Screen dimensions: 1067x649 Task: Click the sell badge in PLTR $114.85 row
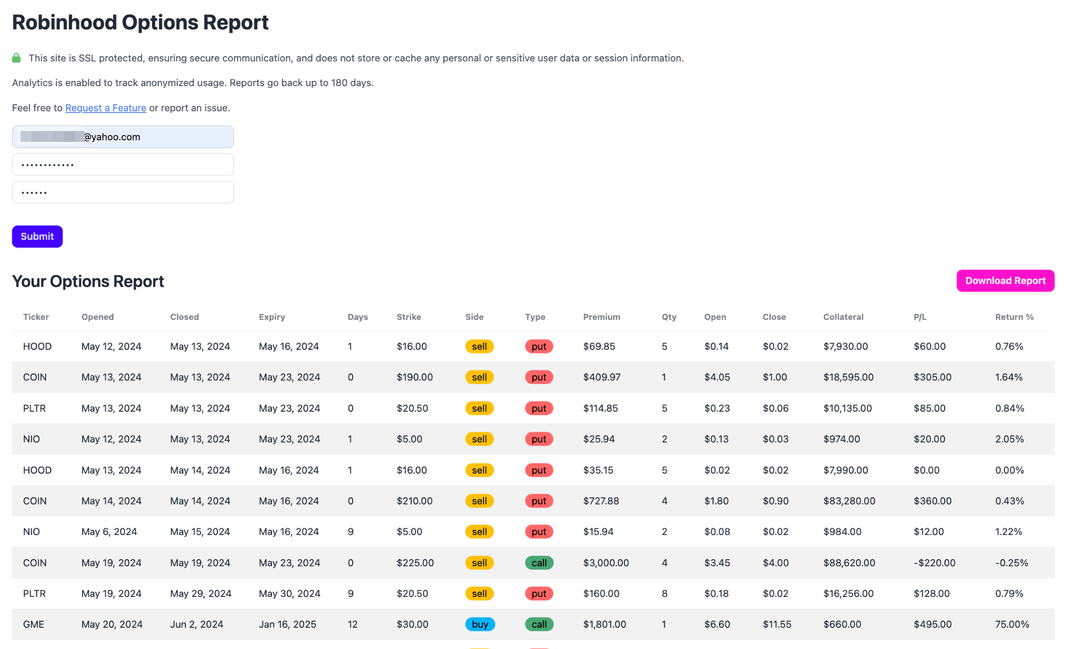[479, 408]
